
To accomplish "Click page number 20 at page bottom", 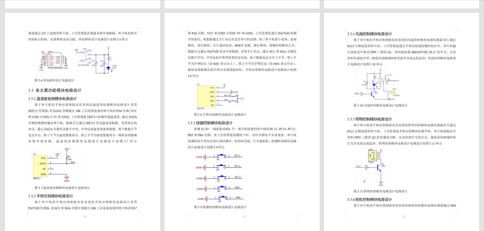I will coord(85,217).
